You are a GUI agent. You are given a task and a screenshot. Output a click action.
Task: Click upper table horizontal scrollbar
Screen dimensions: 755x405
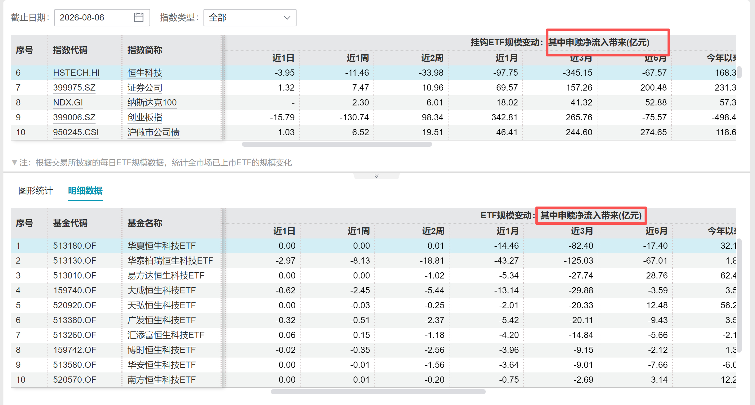[x=337, y=144]
